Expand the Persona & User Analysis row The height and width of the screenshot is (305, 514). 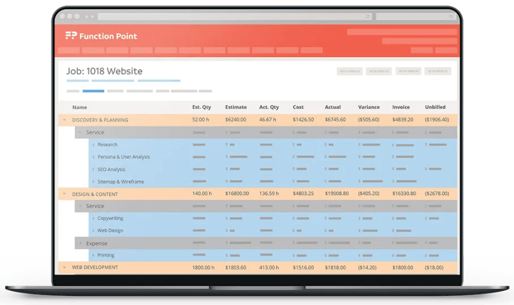point(93,157)
